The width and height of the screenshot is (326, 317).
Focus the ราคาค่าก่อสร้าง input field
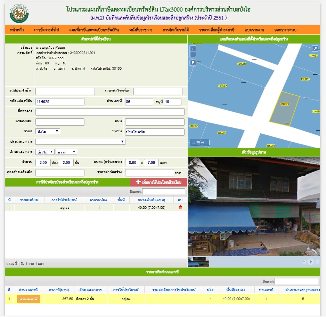click(x=149, y=173)
